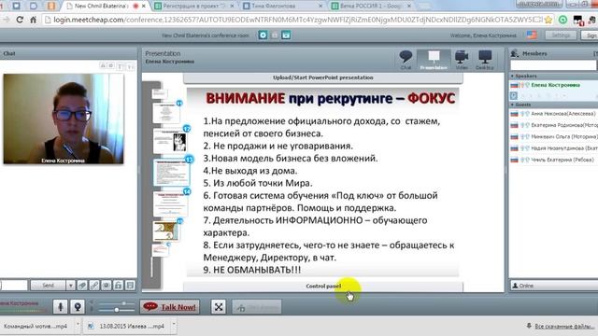
Task: Switch to Тина Флегонтова browser tab
Action: click(x=282, y=7)
